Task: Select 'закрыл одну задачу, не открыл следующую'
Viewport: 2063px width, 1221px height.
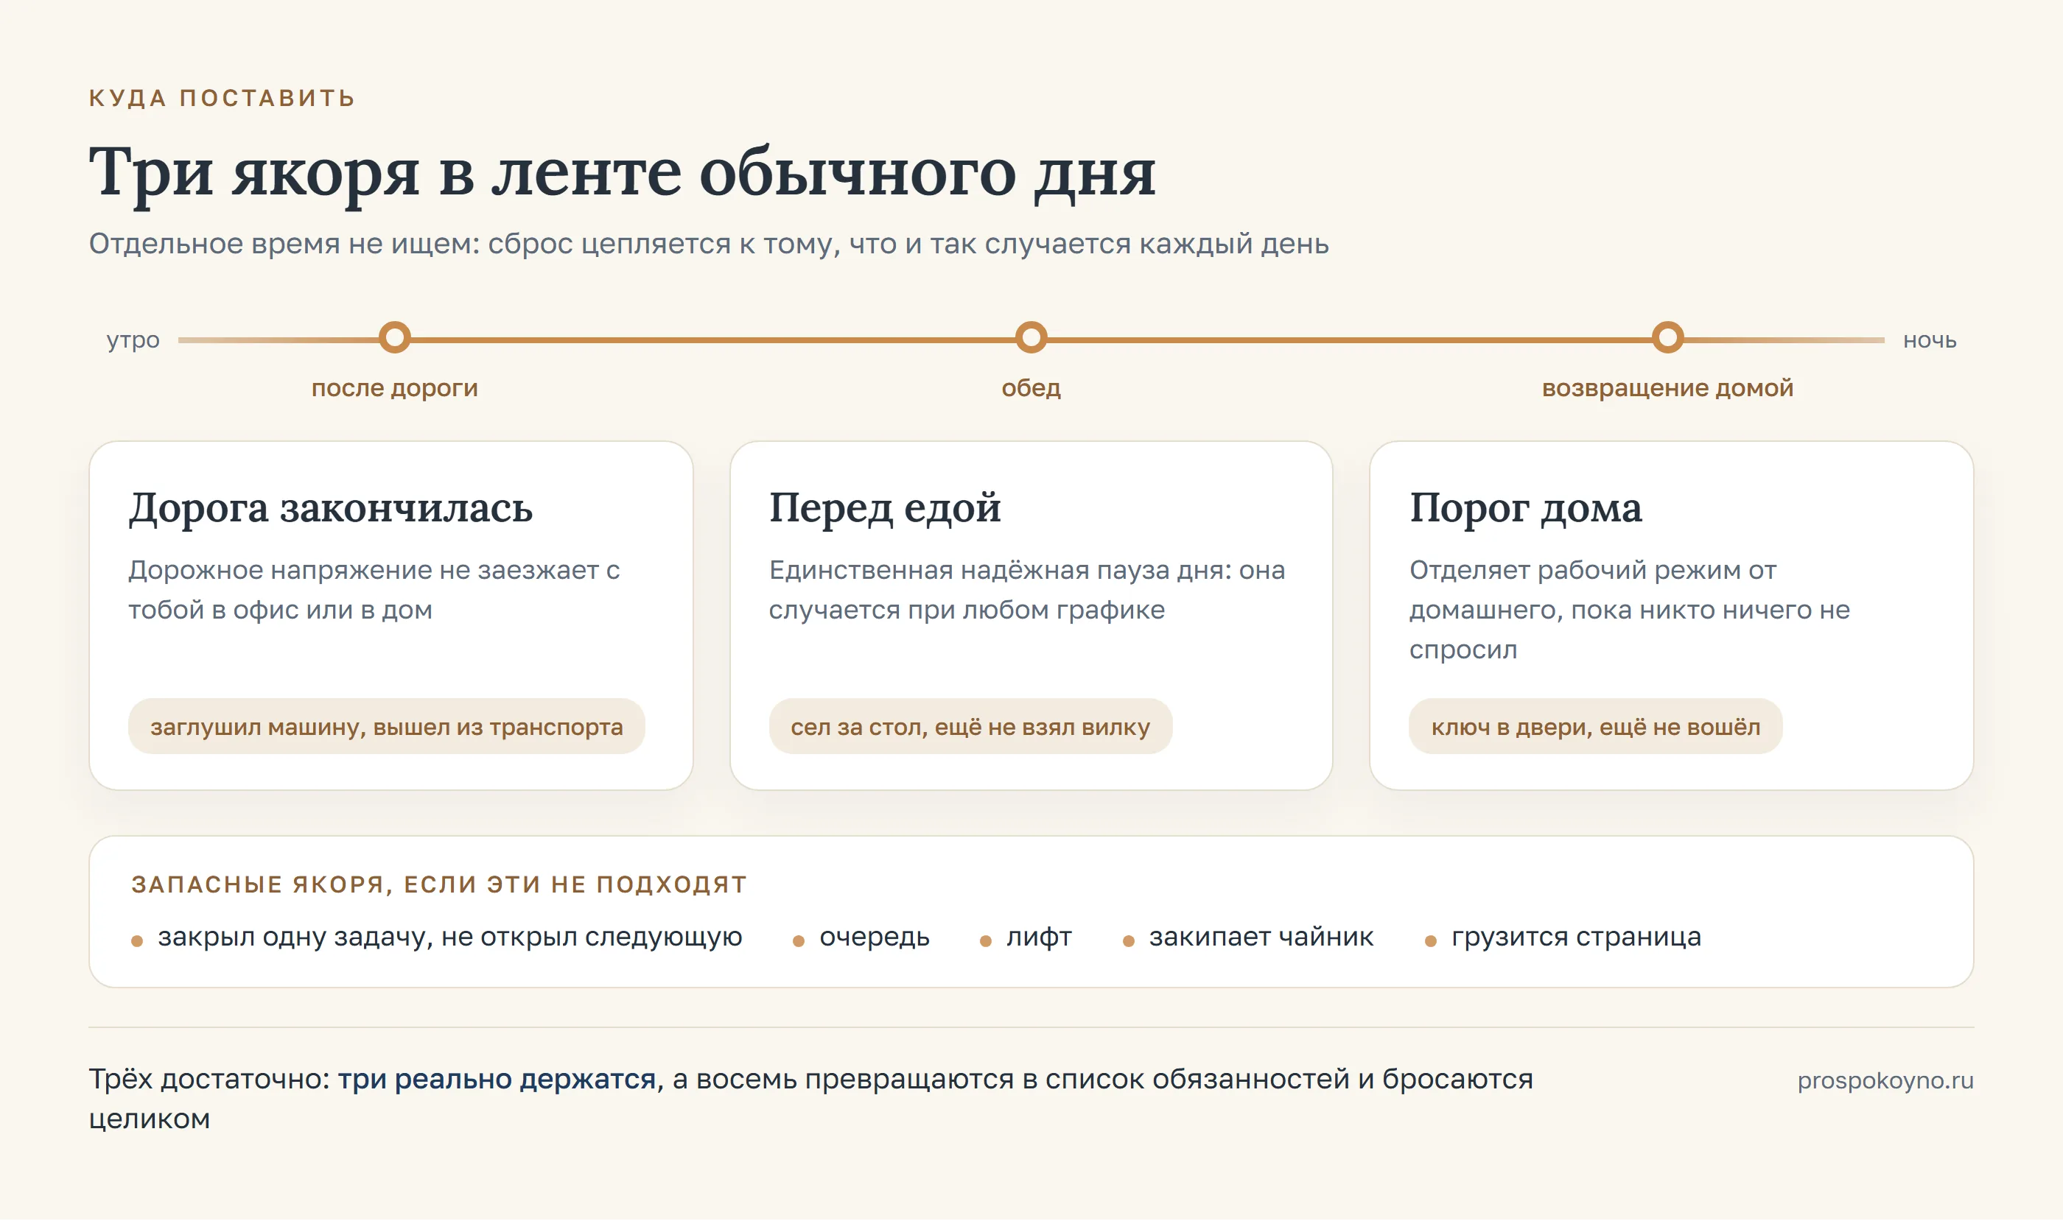Action: coord(449,937)
